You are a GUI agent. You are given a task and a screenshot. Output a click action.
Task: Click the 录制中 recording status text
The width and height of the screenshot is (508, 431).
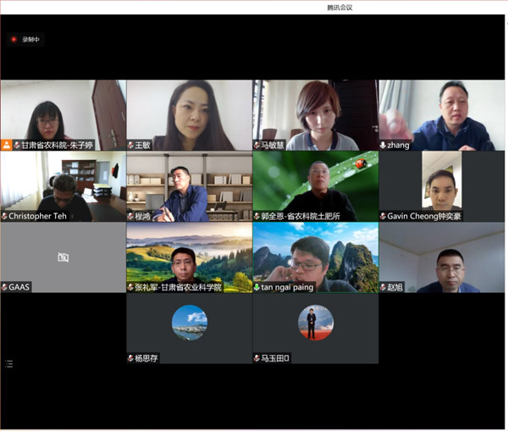tap(31, 39)
